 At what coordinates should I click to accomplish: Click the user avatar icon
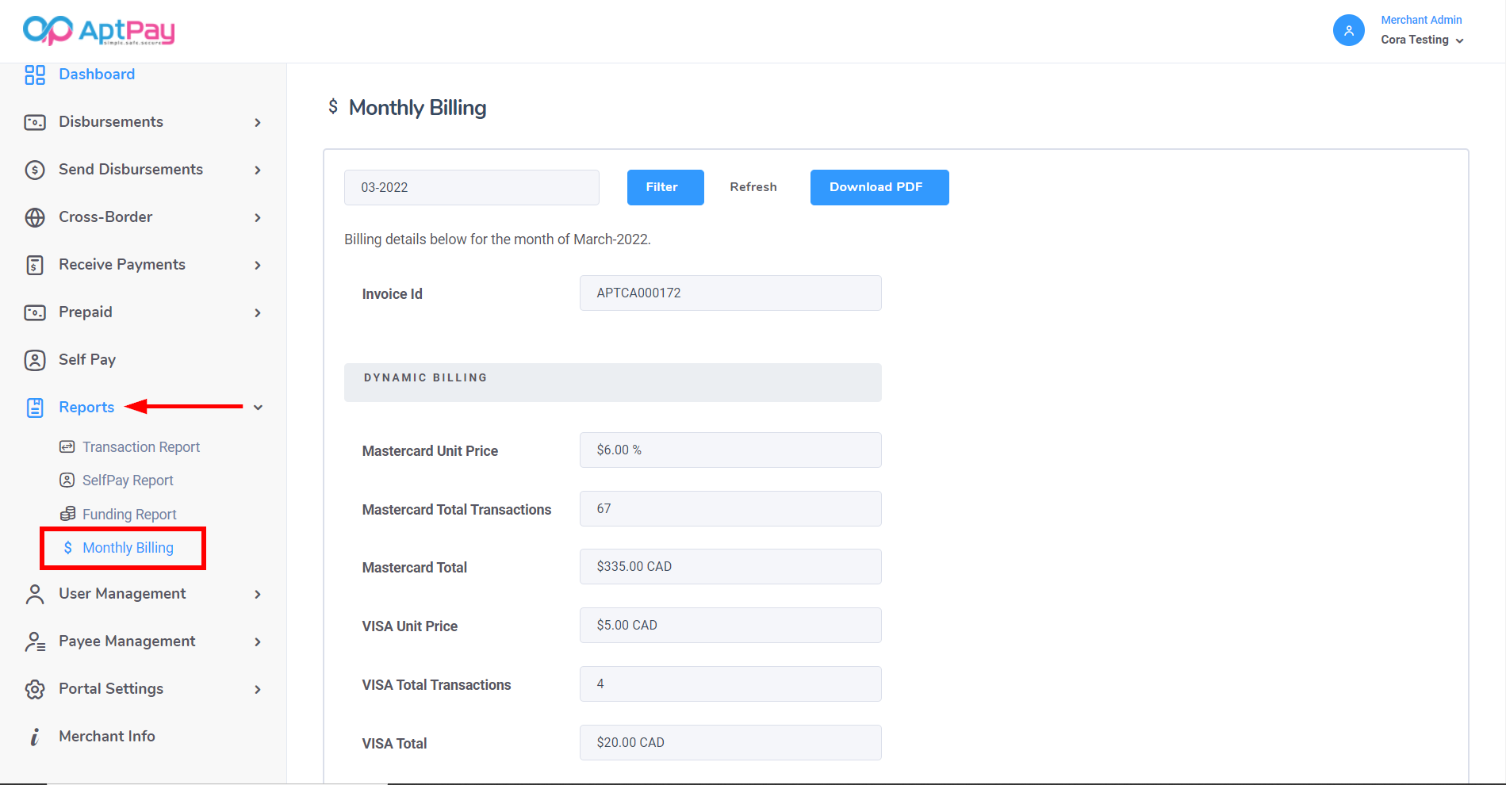(x=1348, y=31)
